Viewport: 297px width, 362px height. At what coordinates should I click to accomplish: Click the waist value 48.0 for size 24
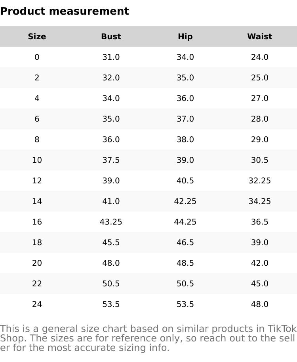click(x=259, y=304)
